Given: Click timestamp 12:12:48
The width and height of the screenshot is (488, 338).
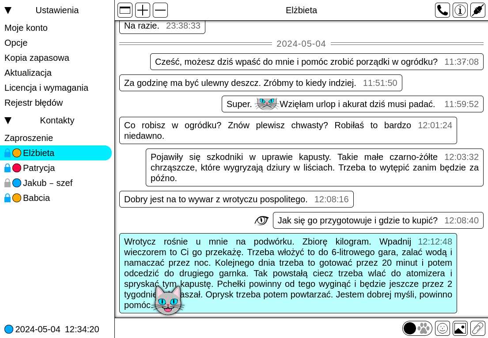Looking at the screenshot, I should (435, 241).
